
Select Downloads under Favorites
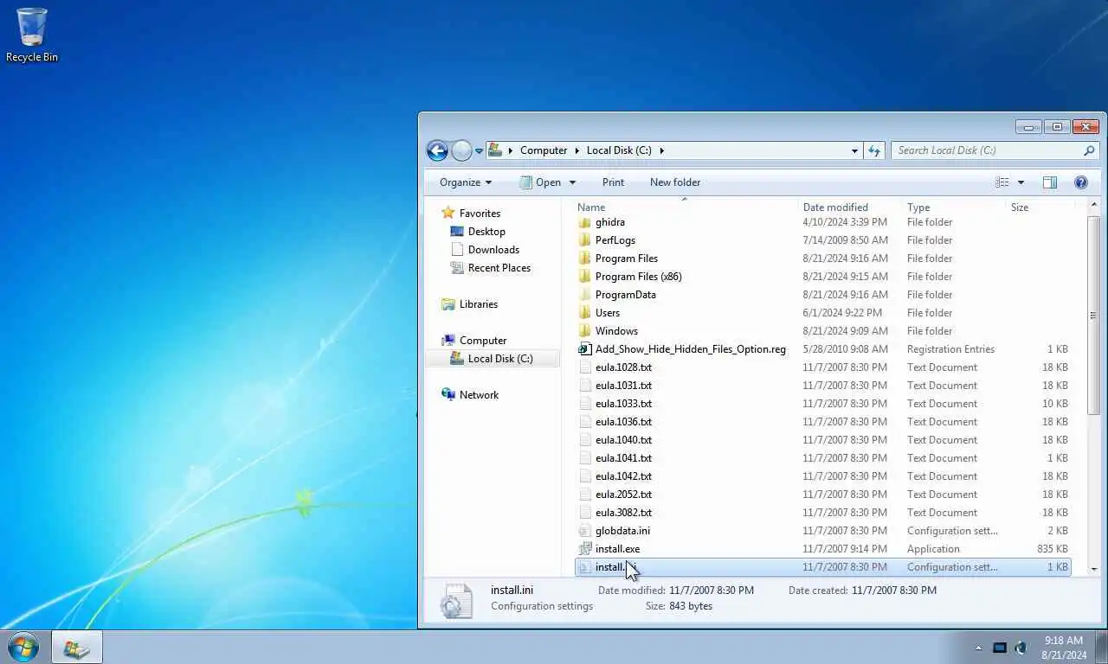tap(485, 250)
